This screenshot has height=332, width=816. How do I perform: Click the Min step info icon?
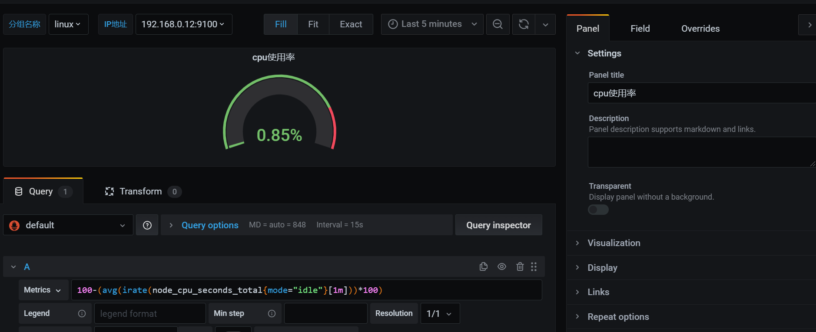272,313
